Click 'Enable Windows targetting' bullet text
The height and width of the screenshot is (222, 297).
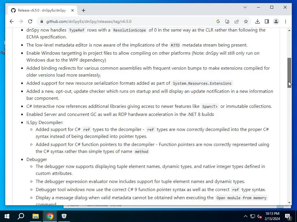(143, 56)
